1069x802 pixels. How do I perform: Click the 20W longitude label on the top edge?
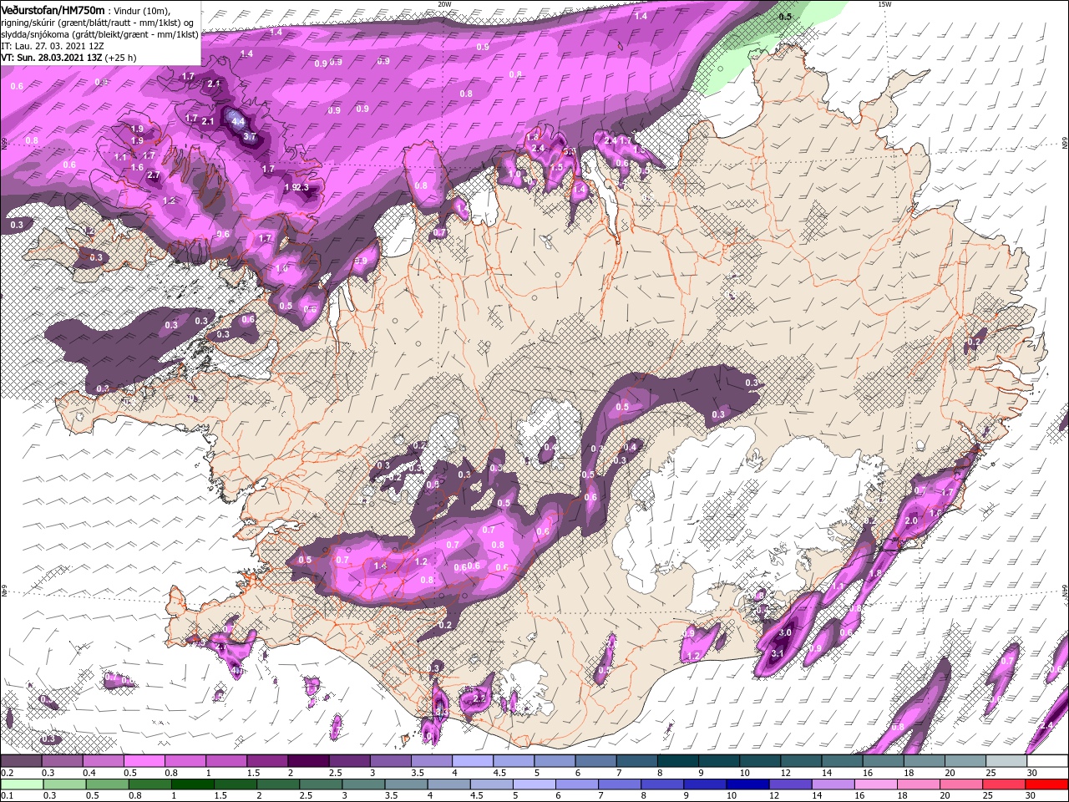tap(444, 4)
